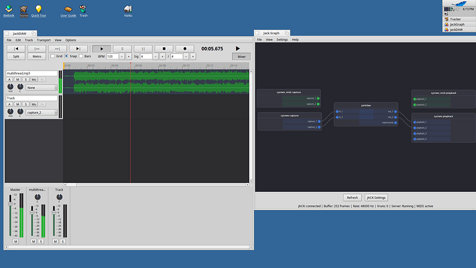Decrease BPM with the minus stepper
This screenshot has width=476, height=268.
[x=121, y=57]
